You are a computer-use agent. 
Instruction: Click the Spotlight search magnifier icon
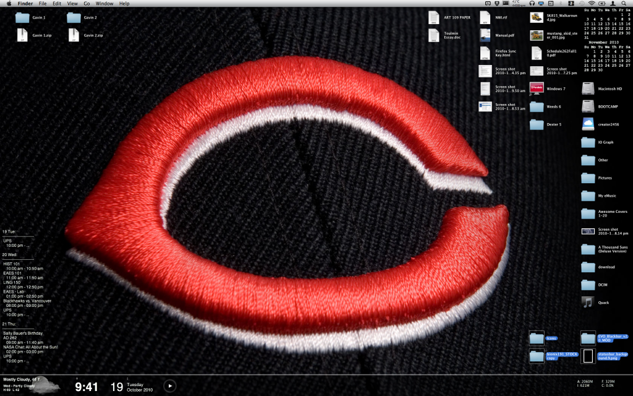[x=623, y=3]
